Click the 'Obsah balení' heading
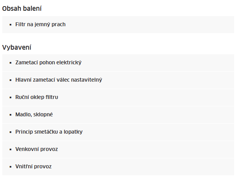 click(x=22, y=8)
